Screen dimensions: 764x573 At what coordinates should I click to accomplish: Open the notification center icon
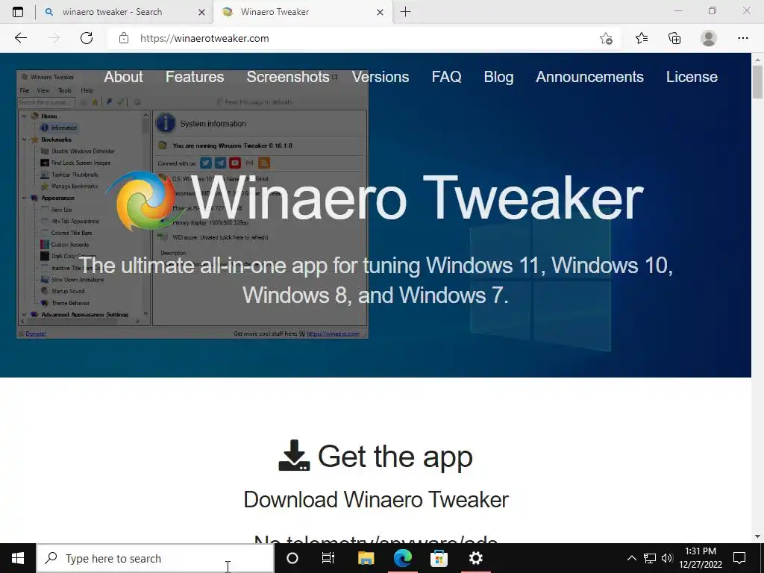tap(739, 558)
